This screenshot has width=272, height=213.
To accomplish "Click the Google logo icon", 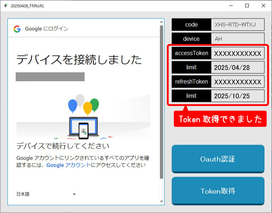I will tap(17, 29).
